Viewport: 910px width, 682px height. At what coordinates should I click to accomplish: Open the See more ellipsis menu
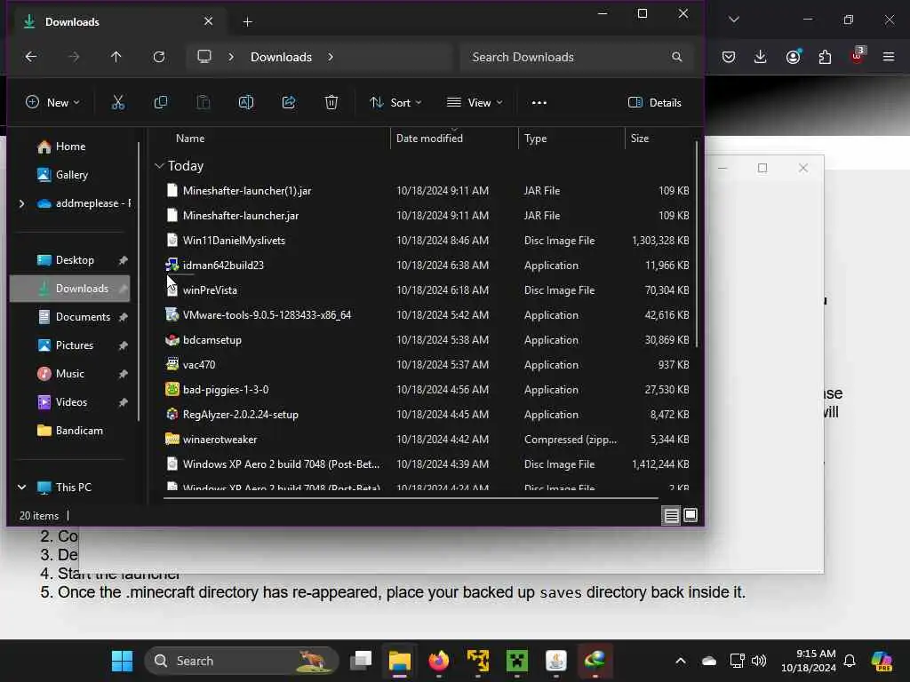coord(539,103)
